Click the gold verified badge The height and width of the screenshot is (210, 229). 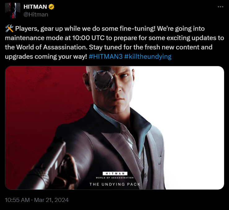[51, 7]
